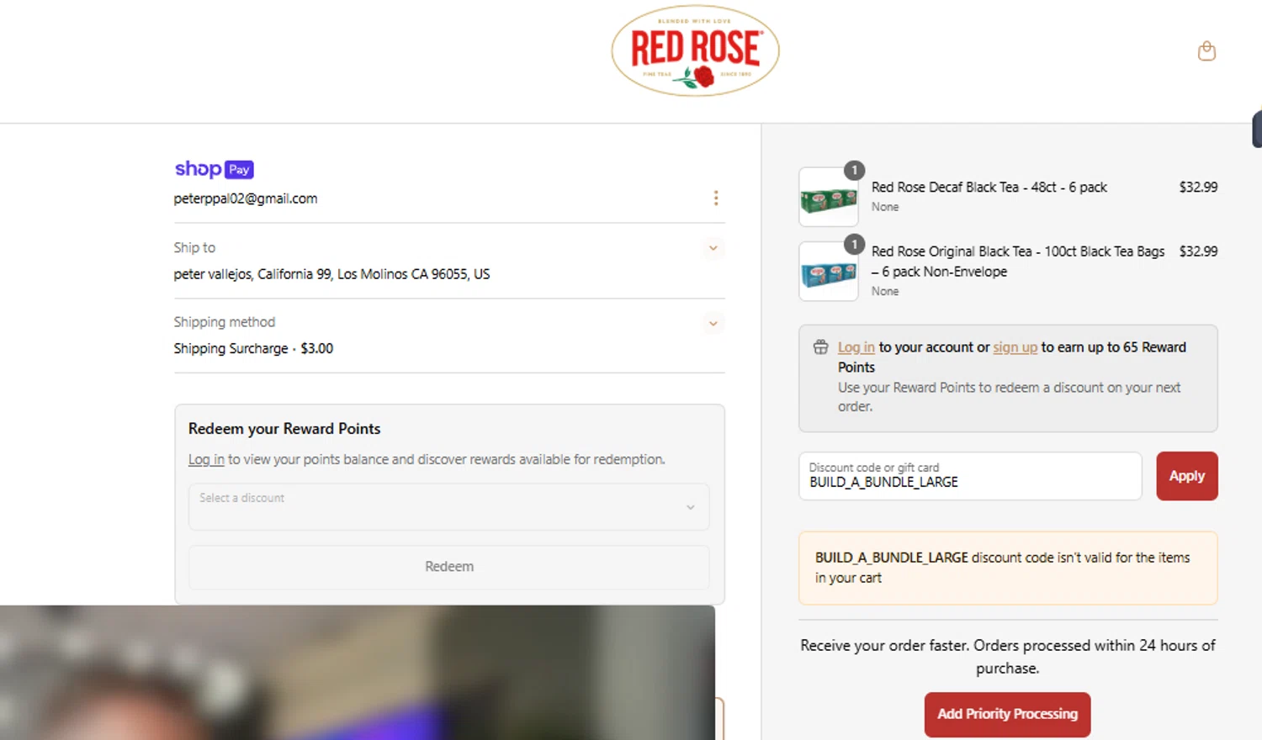This screenshot has width=1262, height=740.
Task: Expand the Ship to section chevron
Action: 713,248
